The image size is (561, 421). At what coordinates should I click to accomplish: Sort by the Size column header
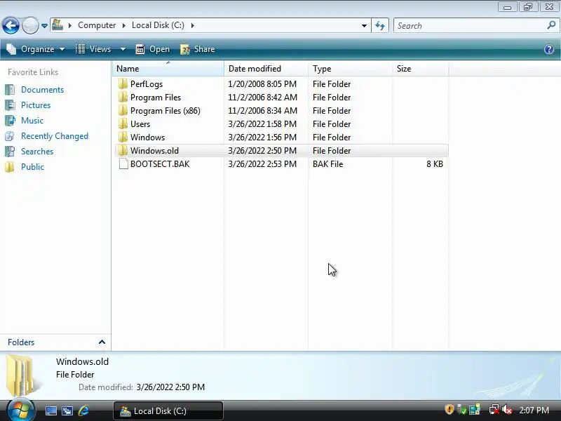[420, 68]
